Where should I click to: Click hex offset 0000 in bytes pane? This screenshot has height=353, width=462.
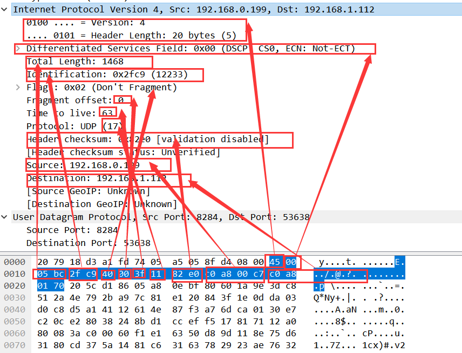(x=15, y=262)
